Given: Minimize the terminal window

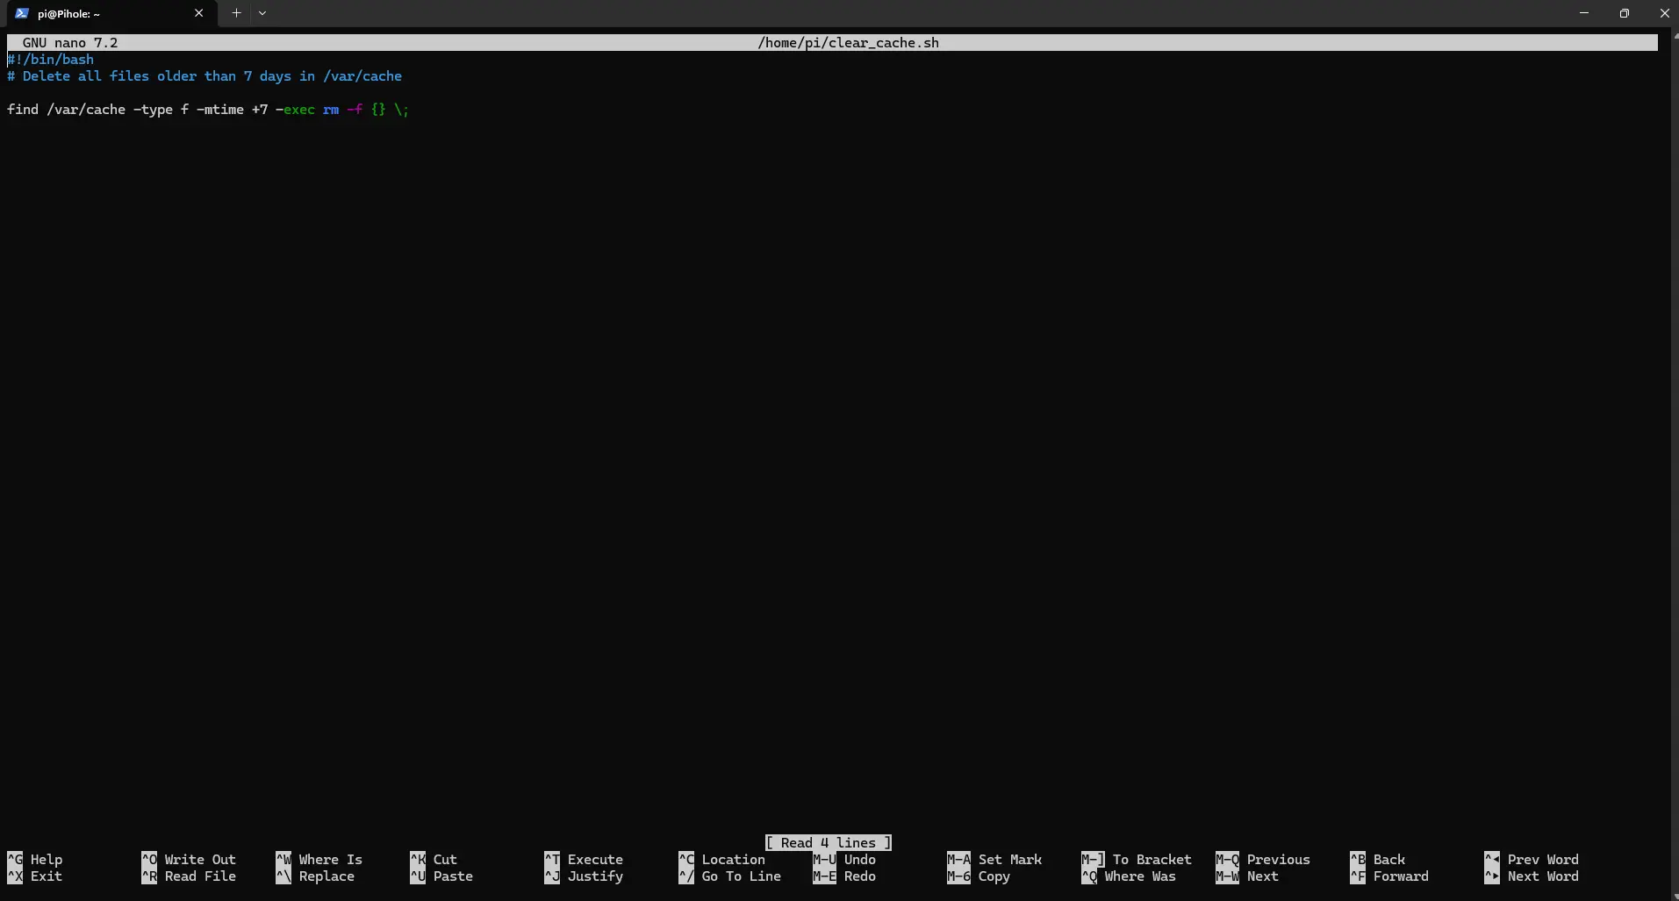Looking at the screenshot, I should pos(1583,13).
